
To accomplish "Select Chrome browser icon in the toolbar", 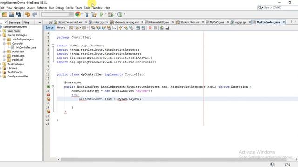I will tap(78, 14).
